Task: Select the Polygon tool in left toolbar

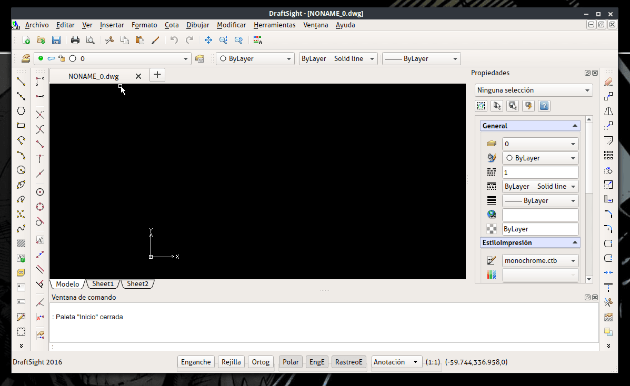Action: [x=21, y=111]
